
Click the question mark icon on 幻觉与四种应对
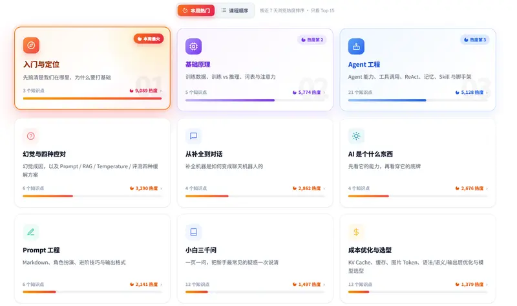[31, 136]
